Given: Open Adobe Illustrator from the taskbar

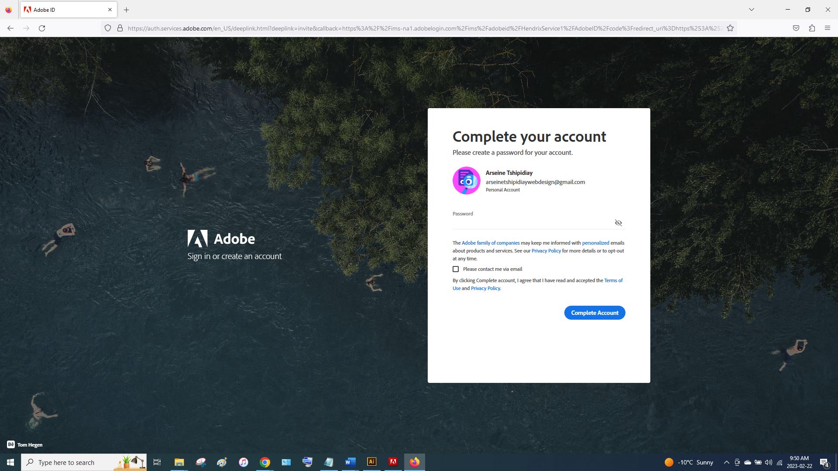Looking at the screenshot, I should click(x=371, y=462).
